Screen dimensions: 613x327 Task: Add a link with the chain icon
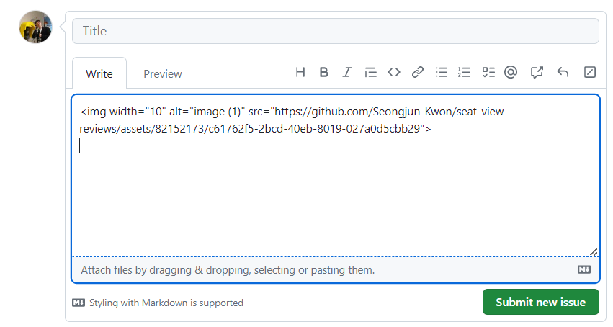(418, 72)
